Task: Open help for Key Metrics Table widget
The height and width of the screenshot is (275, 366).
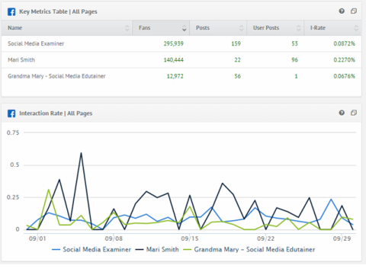Action: 342,11
